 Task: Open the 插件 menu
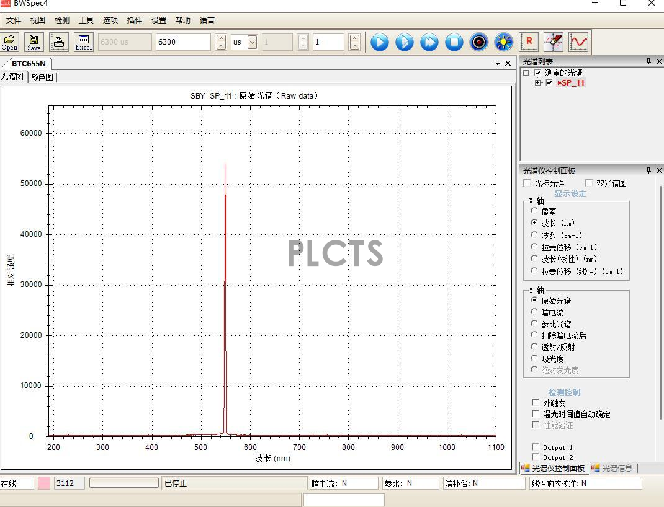134,20
